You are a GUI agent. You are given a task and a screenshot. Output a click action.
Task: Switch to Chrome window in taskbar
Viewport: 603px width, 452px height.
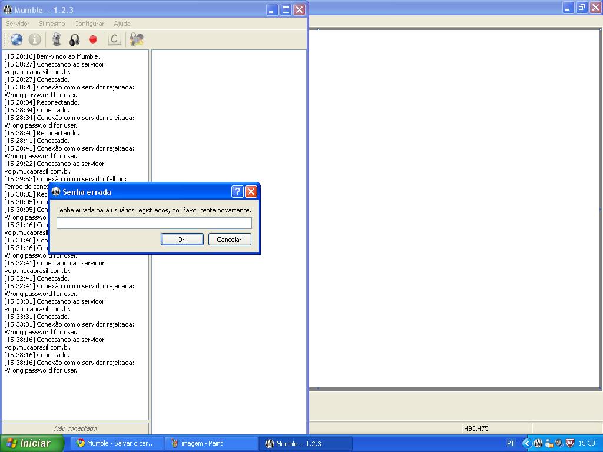[x=117, y=443]
